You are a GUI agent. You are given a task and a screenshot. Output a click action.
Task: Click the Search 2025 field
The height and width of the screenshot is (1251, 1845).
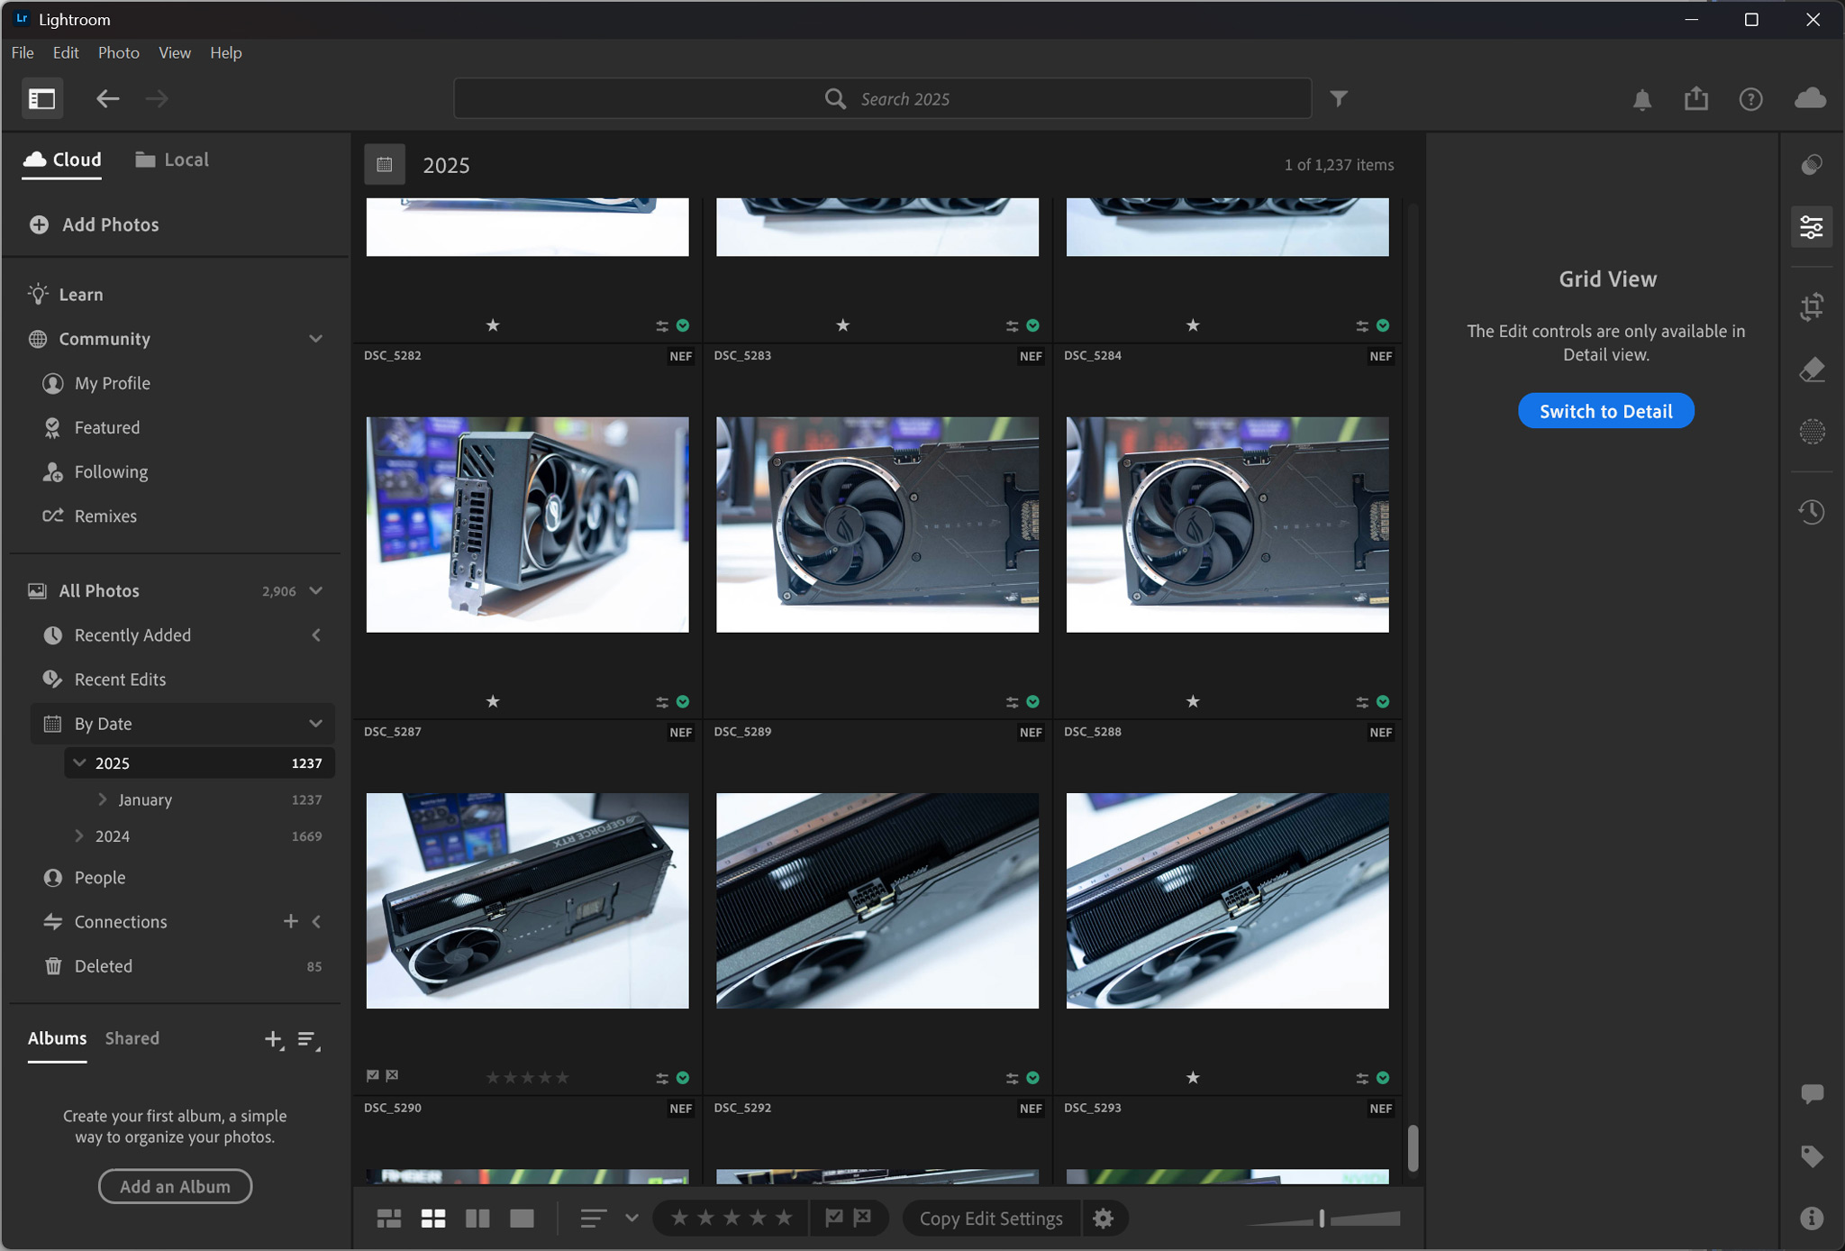click(883, 98)
